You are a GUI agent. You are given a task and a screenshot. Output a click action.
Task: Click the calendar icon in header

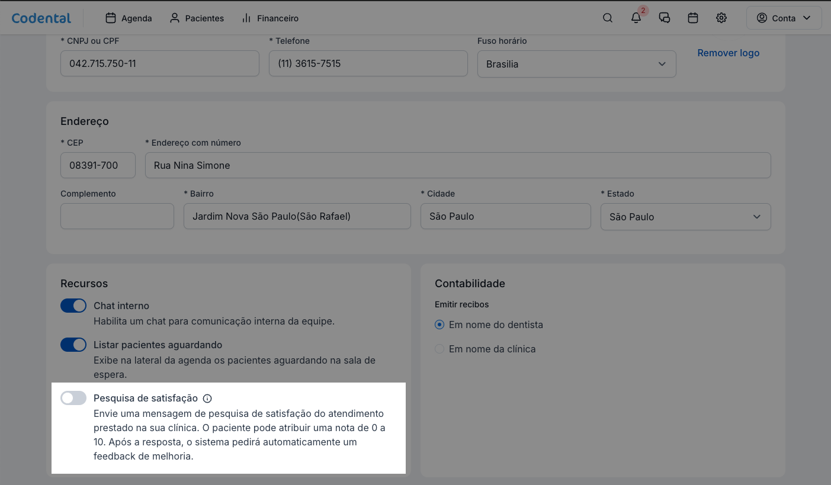point(692,18)
